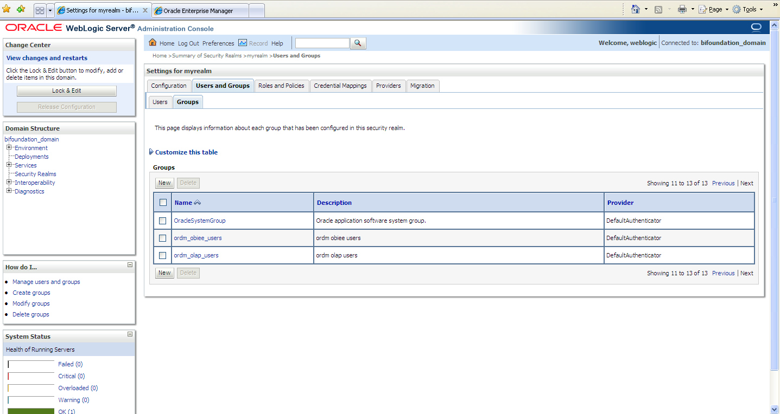The height and width of the screenshot is (414, 780).
Task: Expand the Services tree node
Action: click(x=9, y=165)
